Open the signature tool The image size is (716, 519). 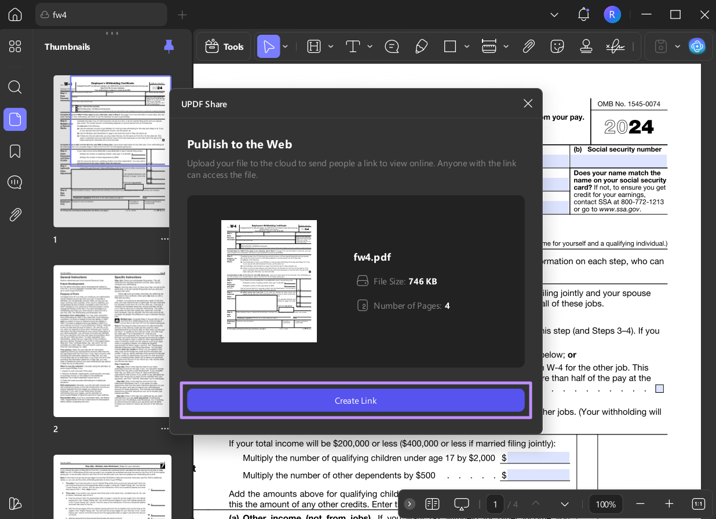tap(615, 46)
